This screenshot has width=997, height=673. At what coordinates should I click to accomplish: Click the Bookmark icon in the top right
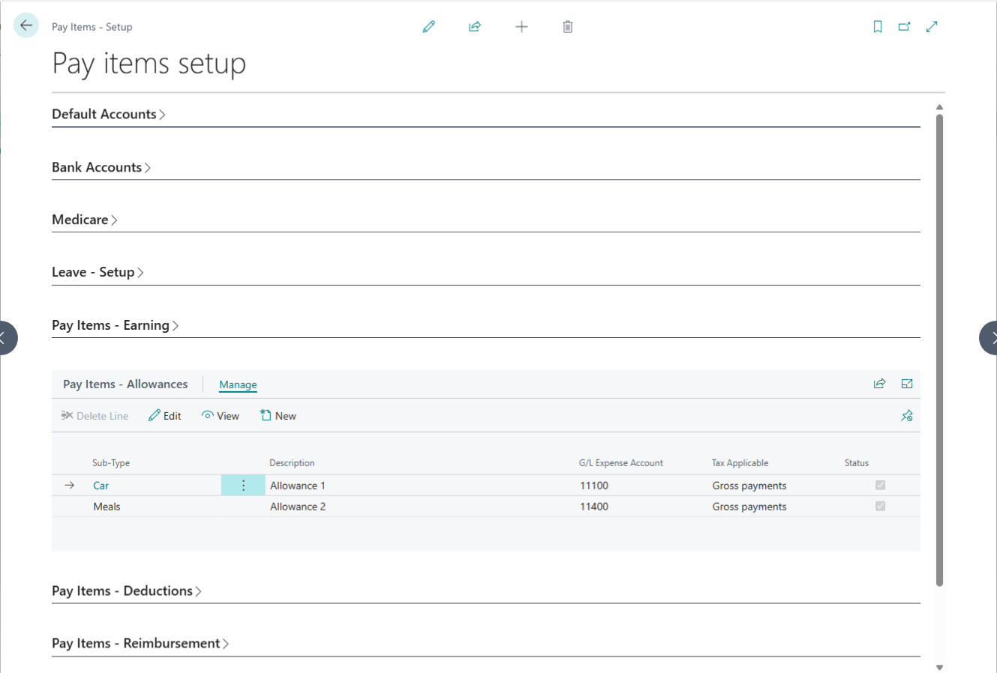pos(877,26)
